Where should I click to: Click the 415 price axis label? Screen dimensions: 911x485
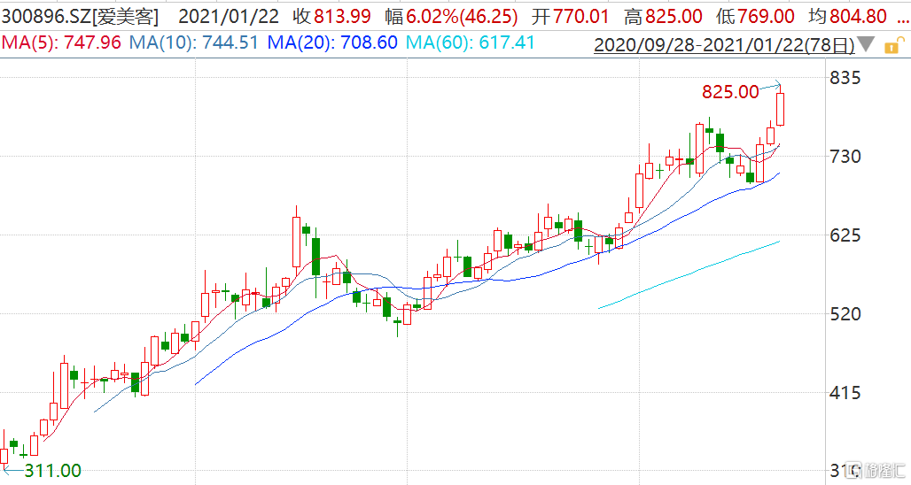click(845, 393)
